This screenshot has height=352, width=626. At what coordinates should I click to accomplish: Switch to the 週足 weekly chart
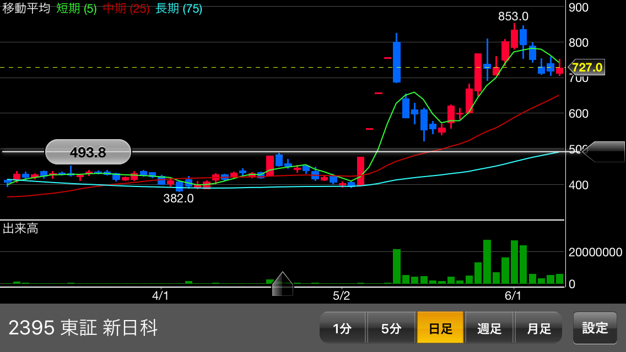click(x=489, y=328)
